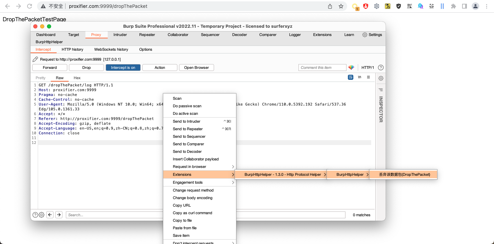Reload the browser page

[30, 6]
